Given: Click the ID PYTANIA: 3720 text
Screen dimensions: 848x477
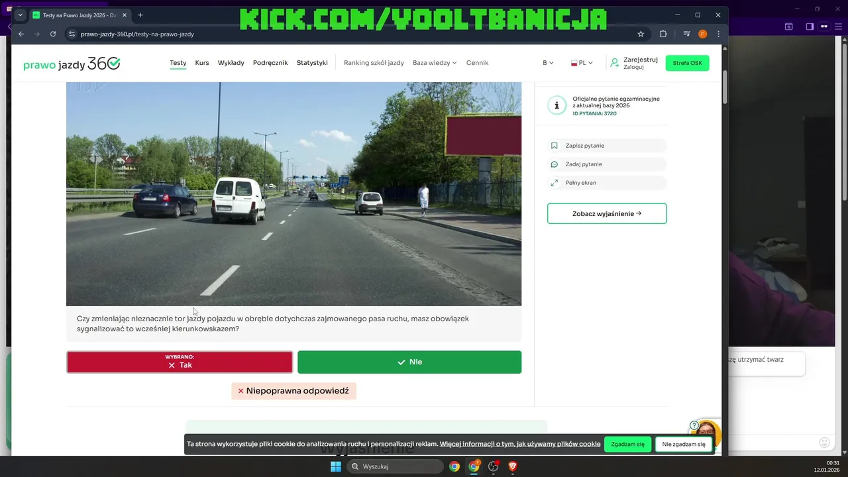Looking at the screenshot, I should pyautogui.click(x=594, y=113).
